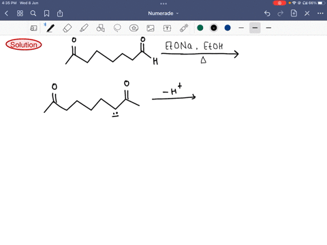Choose the green pen color
The image size is (327, 245).
tap(200, 28)
